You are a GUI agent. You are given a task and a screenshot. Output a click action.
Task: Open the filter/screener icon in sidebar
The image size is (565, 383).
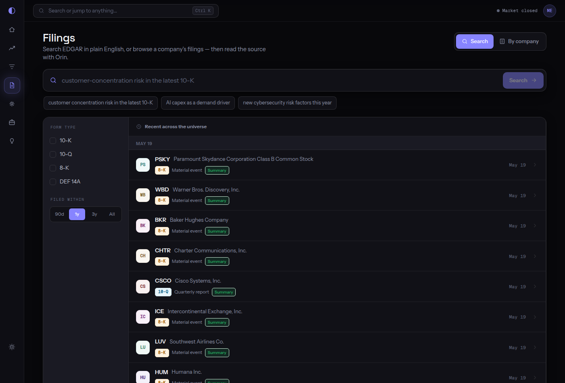coord(12,67)
